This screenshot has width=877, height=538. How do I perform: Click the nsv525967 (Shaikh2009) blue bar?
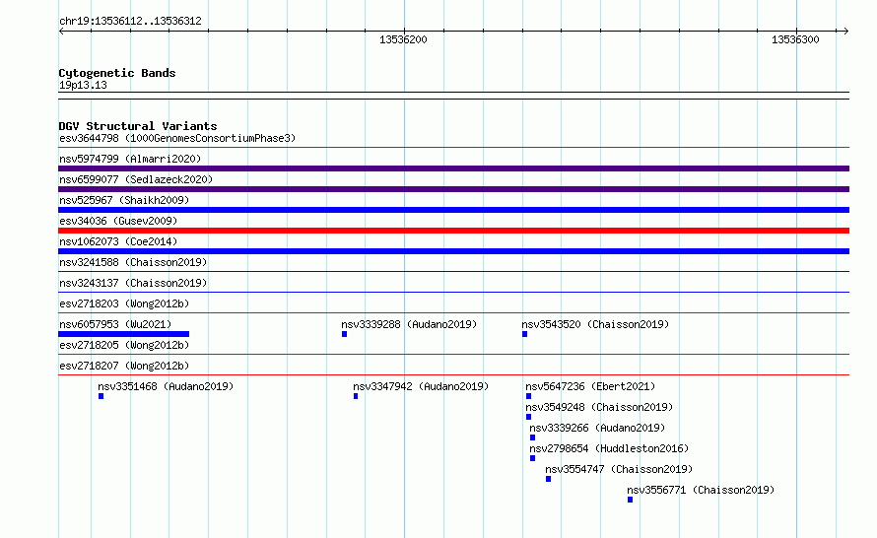(x=453, y=210)
